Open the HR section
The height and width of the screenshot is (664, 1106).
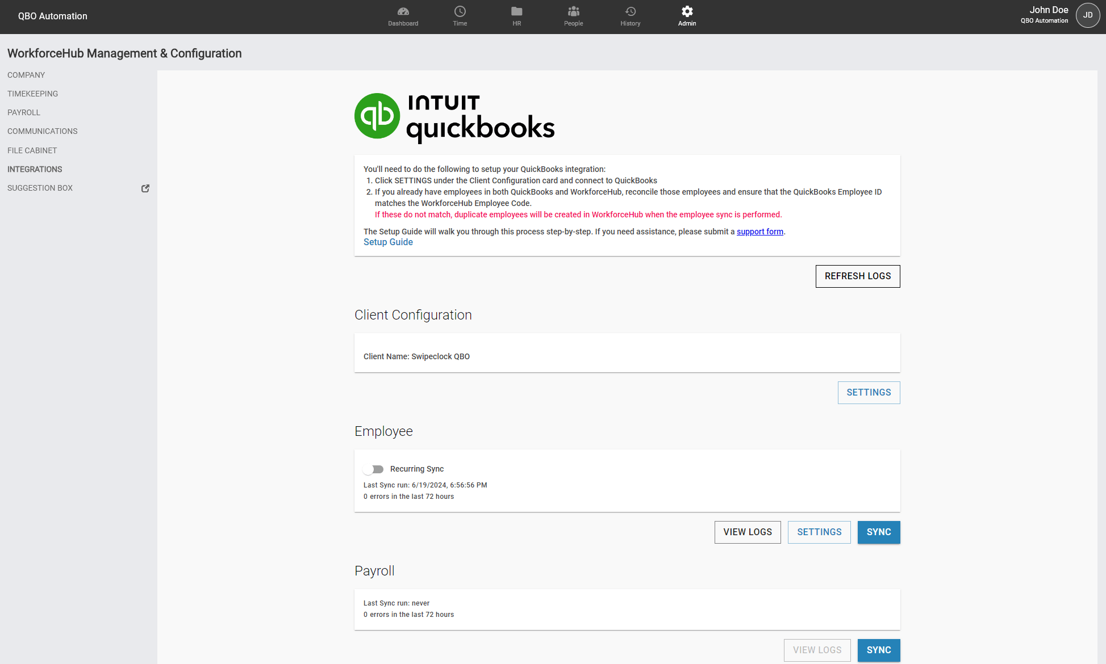[516, 15]
